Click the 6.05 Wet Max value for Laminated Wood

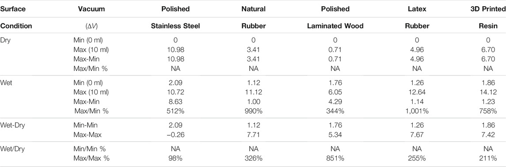point(335,93)
